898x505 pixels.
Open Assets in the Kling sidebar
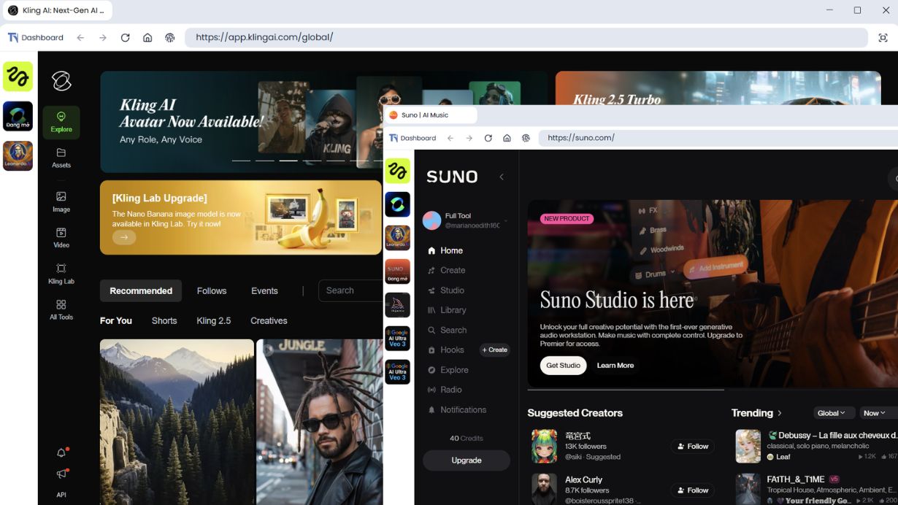click(x=61, y=158)
